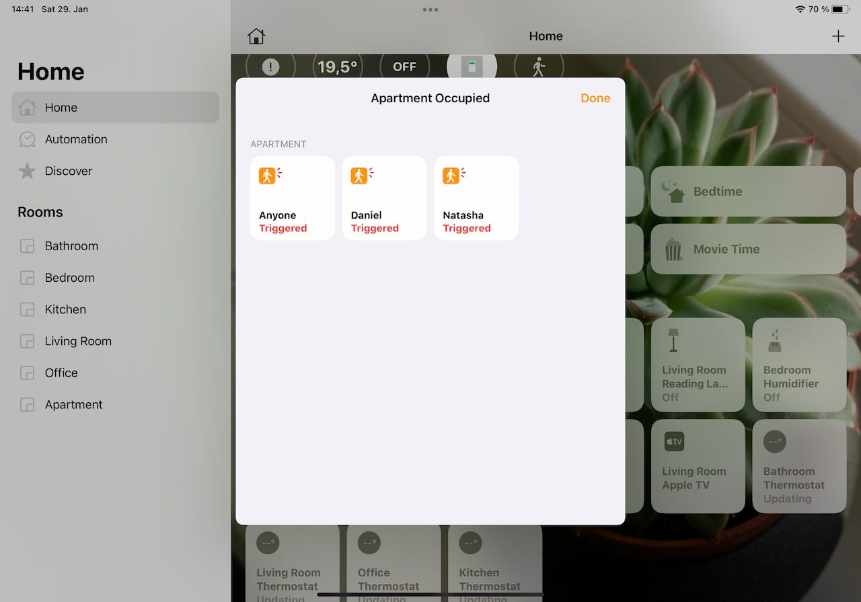Open the Apartment room
Screen dimensions: 861x602
point(115,404)
